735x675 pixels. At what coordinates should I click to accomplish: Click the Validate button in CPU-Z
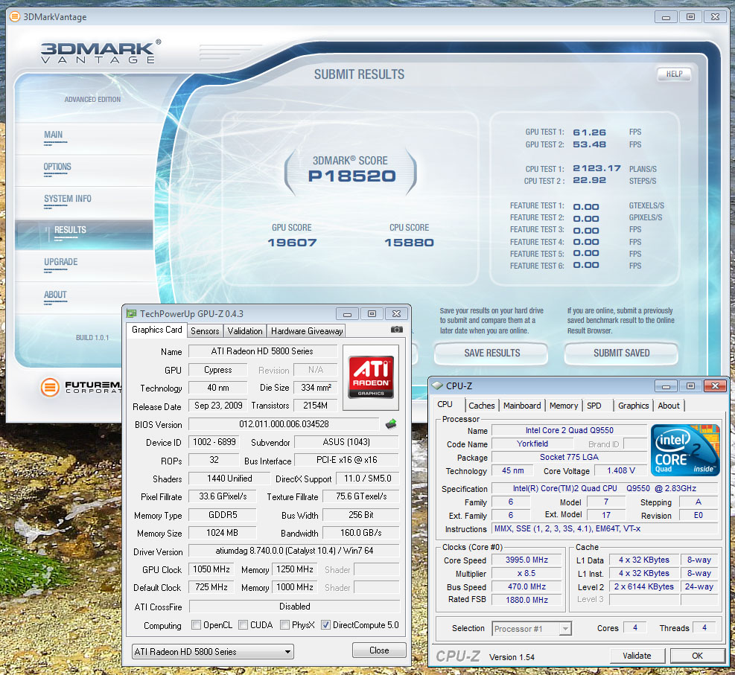click(x=637, y=656)
